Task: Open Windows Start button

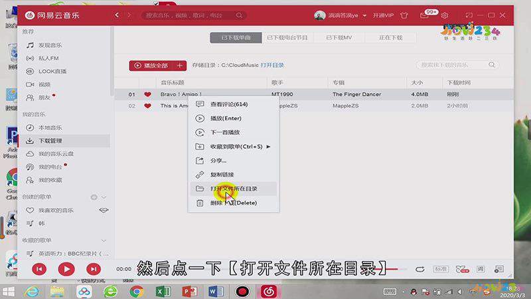Action: 9,292
